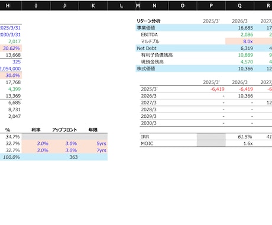Click the 現預金残高 label
Viewport: 272px width, 225px height.
click(x=152, y=62)
